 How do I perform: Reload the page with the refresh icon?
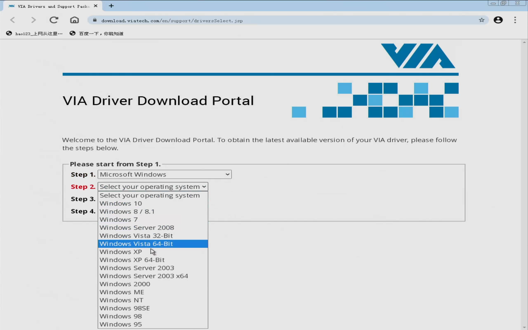[54, 20]
